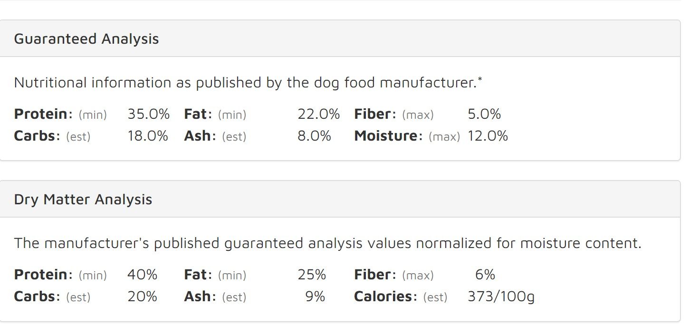The width and height of the screenshot is (689, 334).
Task: Click the 22.0% fat value
Action: point(318,115)
